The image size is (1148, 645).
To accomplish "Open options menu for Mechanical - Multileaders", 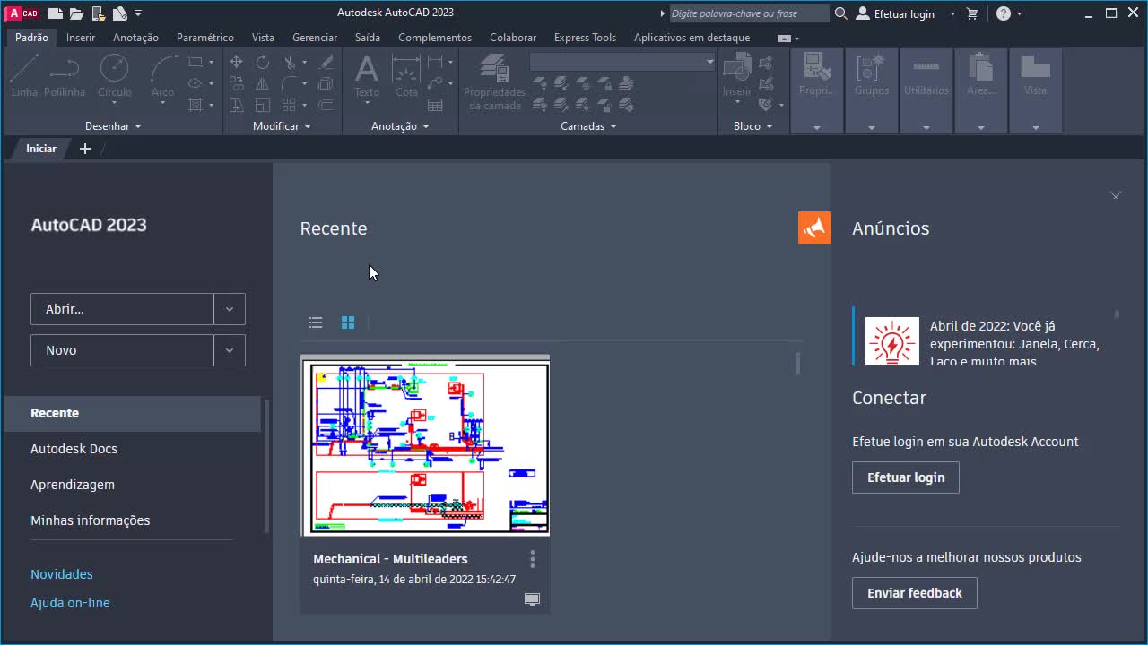I will pos(532,559).
